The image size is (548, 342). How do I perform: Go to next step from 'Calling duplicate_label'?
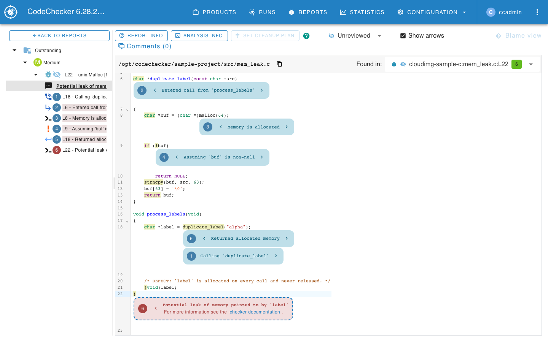tap(276, 256)
